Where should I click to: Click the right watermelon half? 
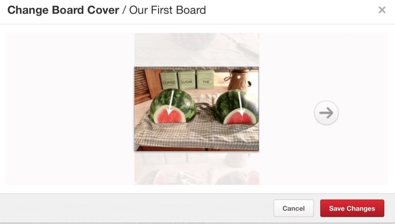(x=236, y=107)
